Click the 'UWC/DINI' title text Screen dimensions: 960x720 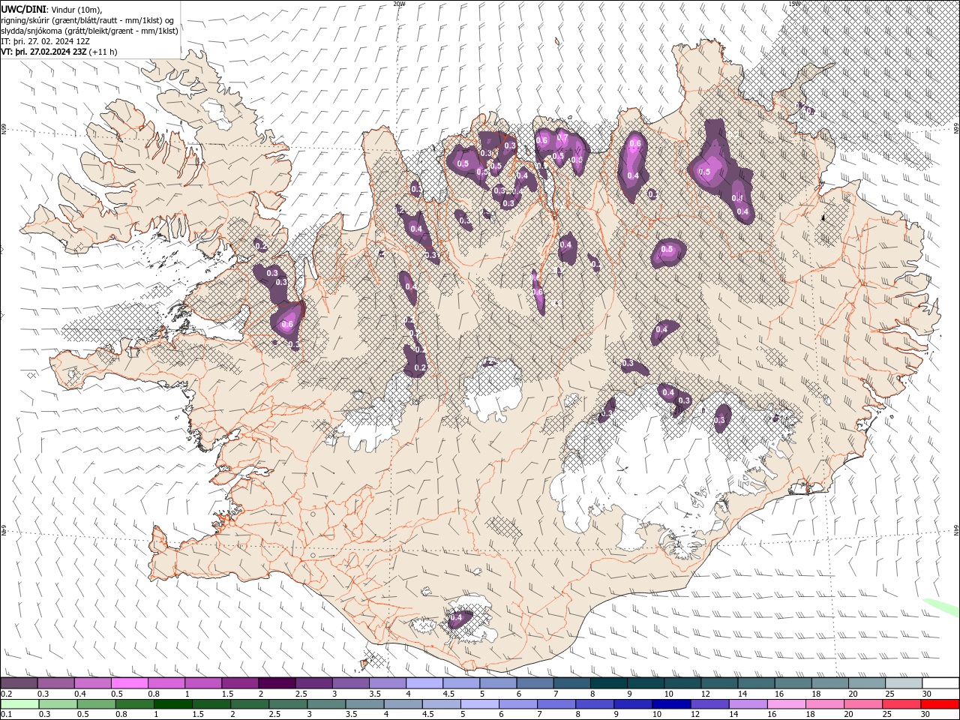(x=23, y=9)
